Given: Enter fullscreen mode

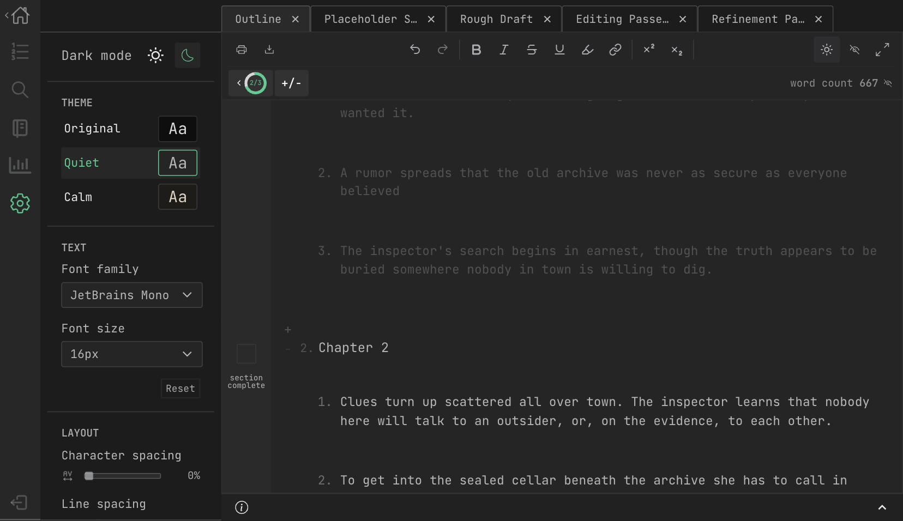Looking at the screenshot, I should point(882,50).
